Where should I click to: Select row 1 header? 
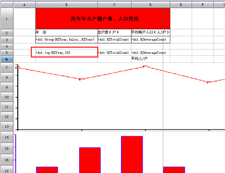(x=7, y=19)
